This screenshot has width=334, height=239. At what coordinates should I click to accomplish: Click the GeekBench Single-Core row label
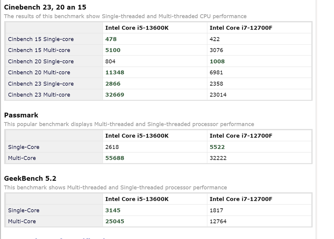coord(24,210)
